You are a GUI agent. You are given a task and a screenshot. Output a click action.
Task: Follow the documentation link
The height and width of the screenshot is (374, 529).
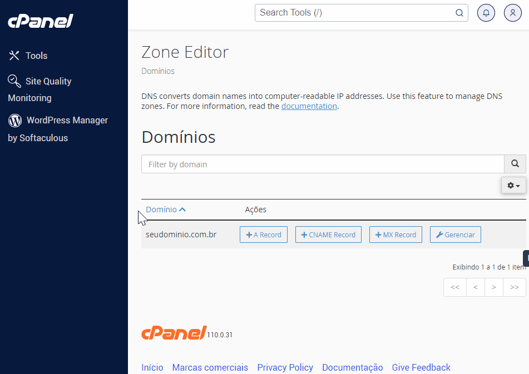pyautogui.click(x=309, y=106)
